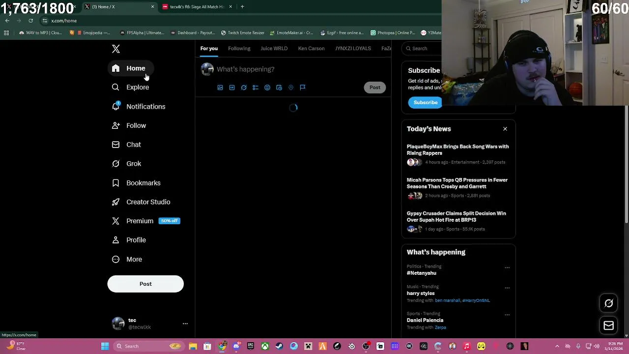Image resolution: width=629 pixels, height=354 pixels.
Task: Add a GIF to the post
Action: point(232,88)
